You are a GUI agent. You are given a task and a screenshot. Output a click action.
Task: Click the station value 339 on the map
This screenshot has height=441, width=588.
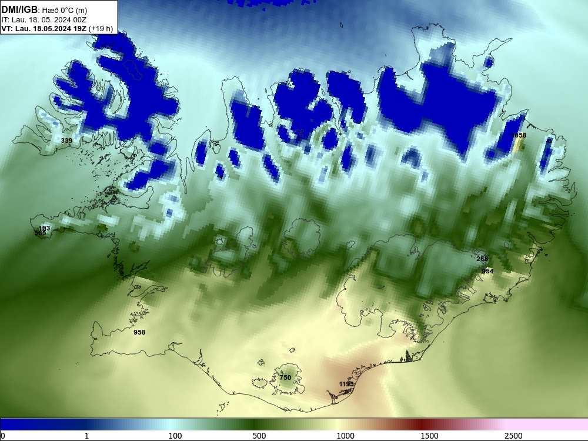coord(66,141)
